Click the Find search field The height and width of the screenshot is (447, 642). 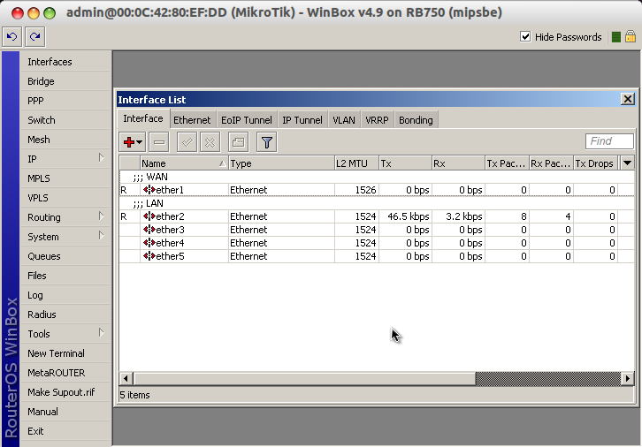click(x=609, y=141)
